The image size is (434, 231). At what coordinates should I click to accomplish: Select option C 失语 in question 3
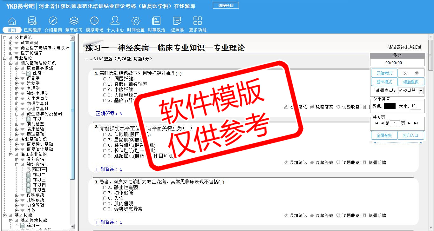tap(105, 198)
